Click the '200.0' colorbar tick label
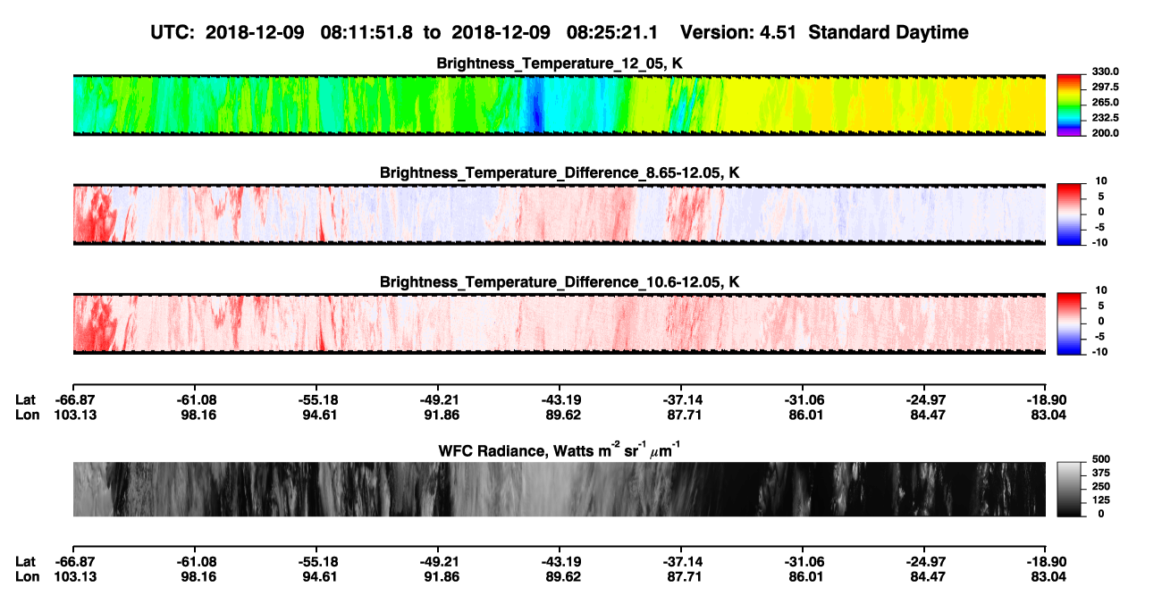Viewport: 1162px width, 596px height. (1104, 133)
